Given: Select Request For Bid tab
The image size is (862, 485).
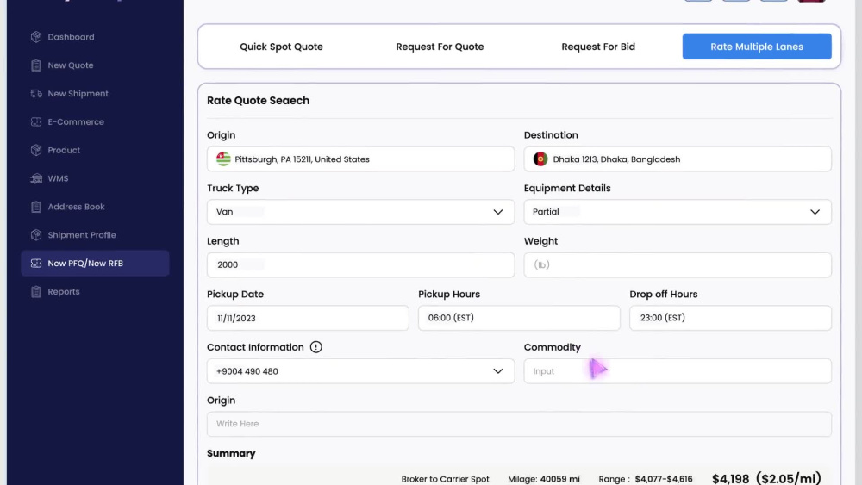Looking at the screenshot, I should (598, 47).
